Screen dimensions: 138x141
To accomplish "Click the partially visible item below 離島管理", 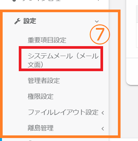I will (x=30, y=140).
